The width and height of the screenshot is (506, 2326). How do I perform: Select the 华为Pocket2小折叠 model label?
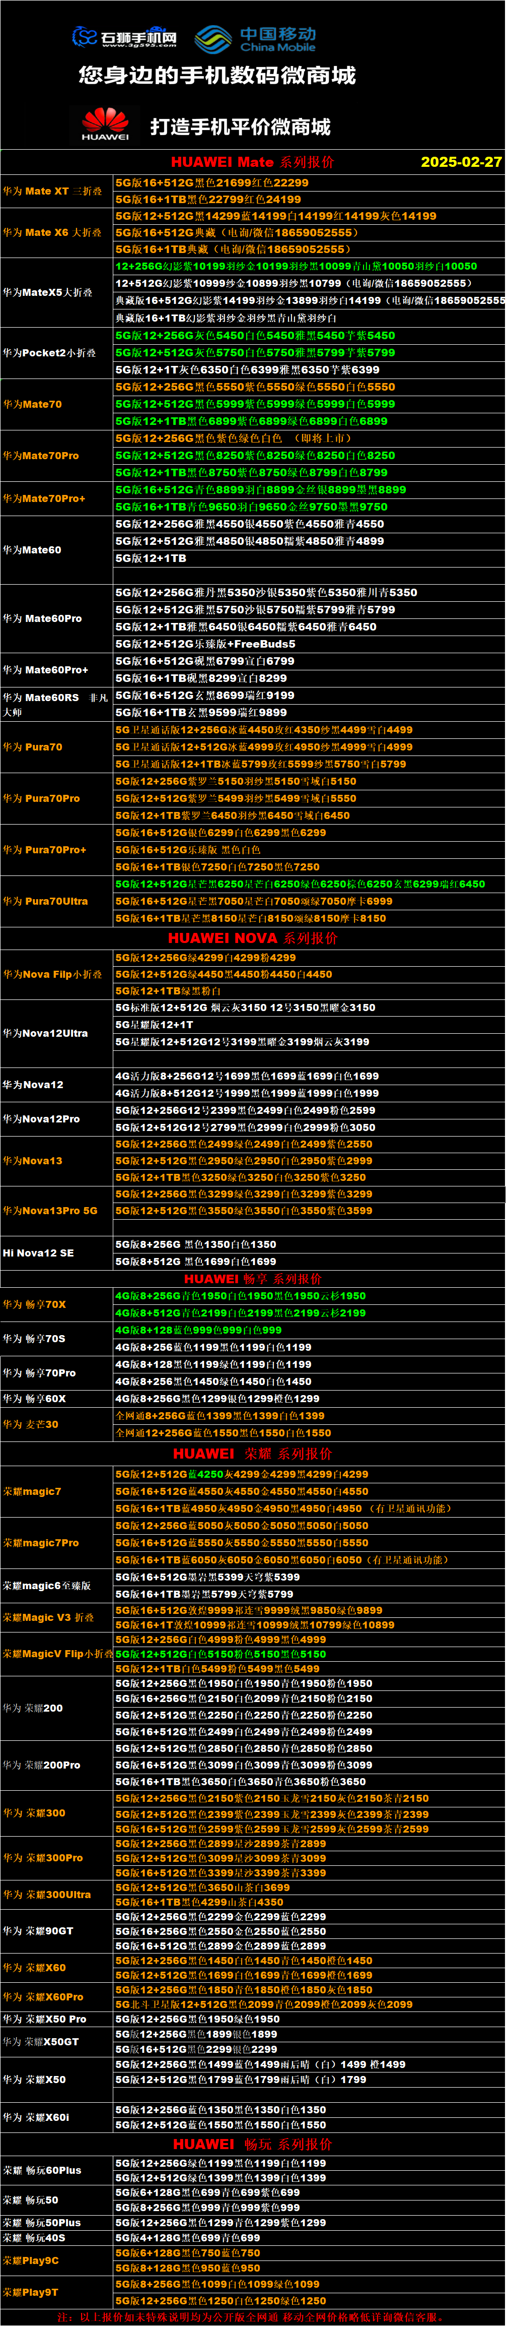[x=49, y=352]
